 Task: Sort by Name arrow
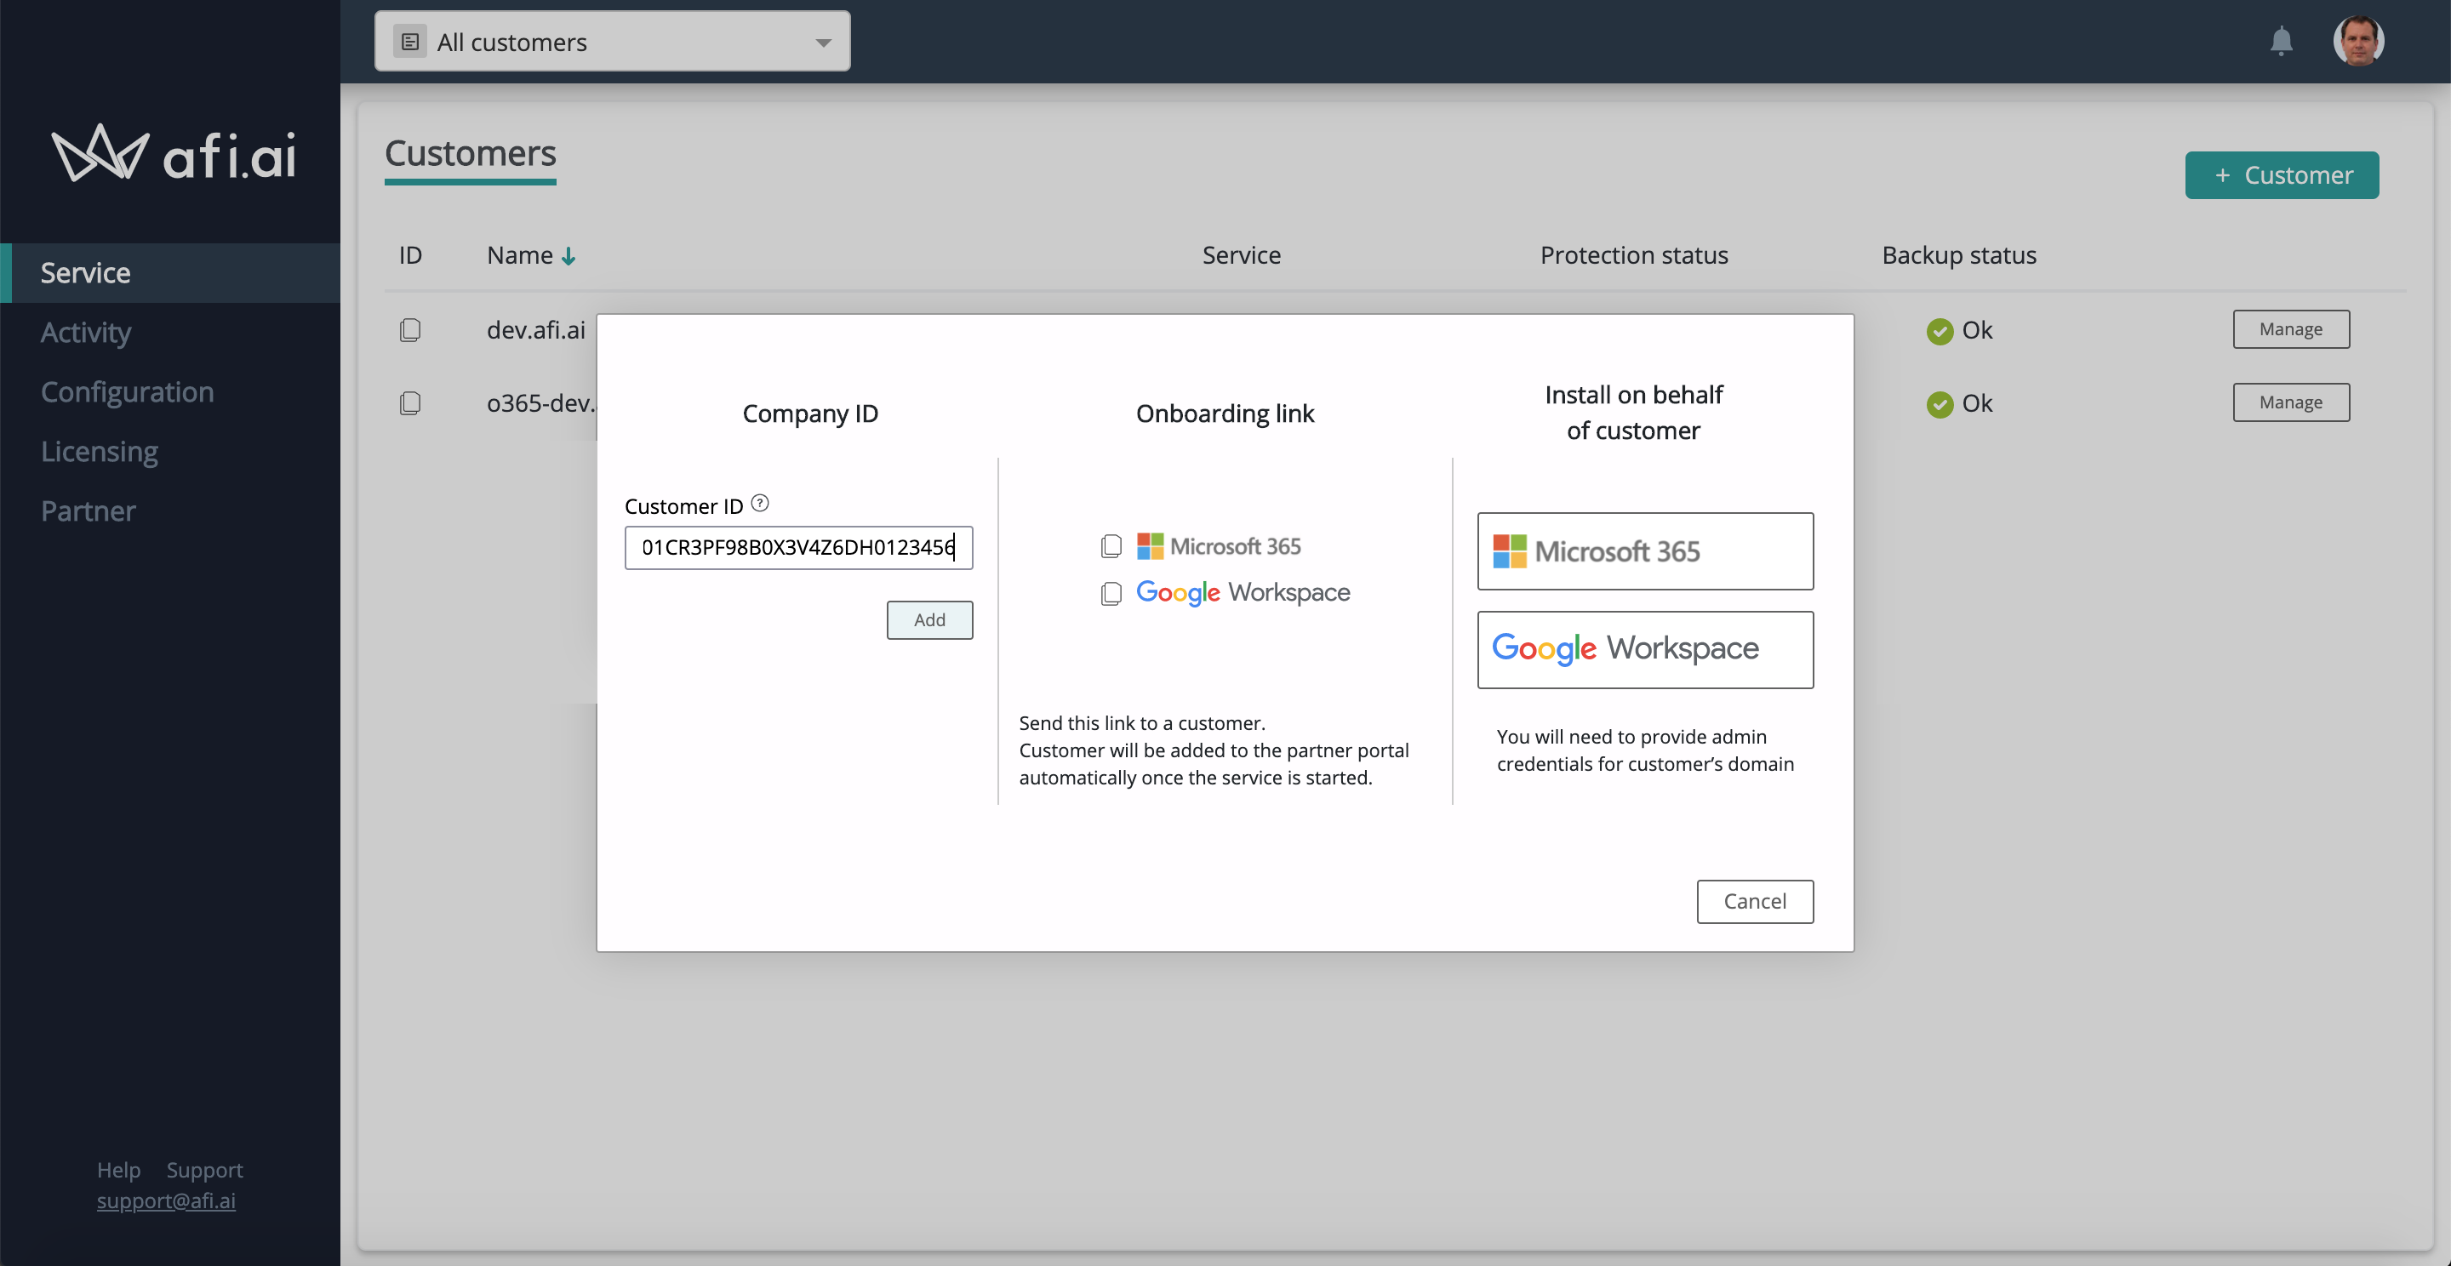[x=568, y=256]
